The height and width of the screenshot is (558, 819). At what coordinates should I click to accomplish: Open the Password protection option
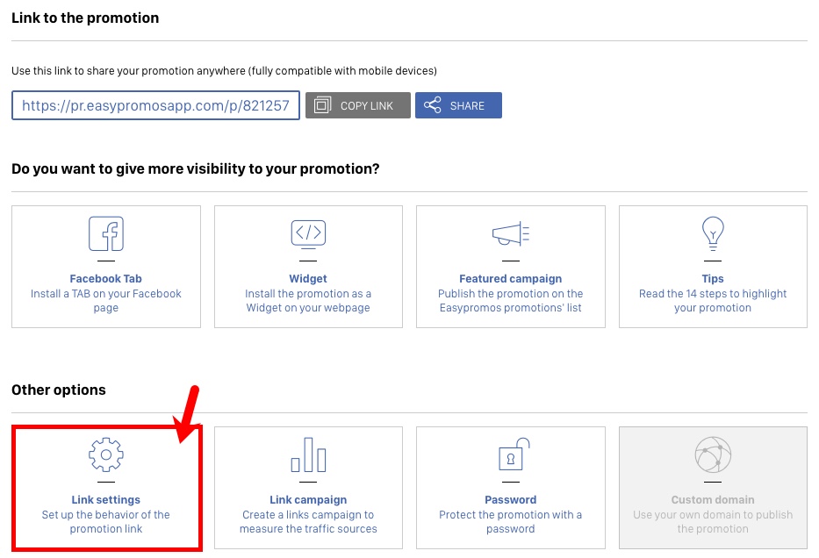click(510, 488)
